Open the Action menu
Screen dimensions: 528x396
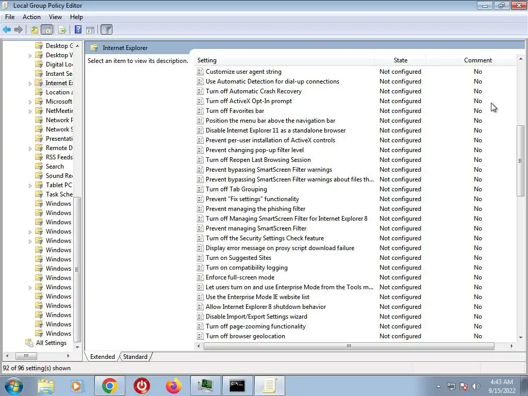pos(31,17)
